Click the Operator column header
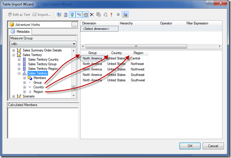This screenshot has height=158, width=231. pos(172,23)
